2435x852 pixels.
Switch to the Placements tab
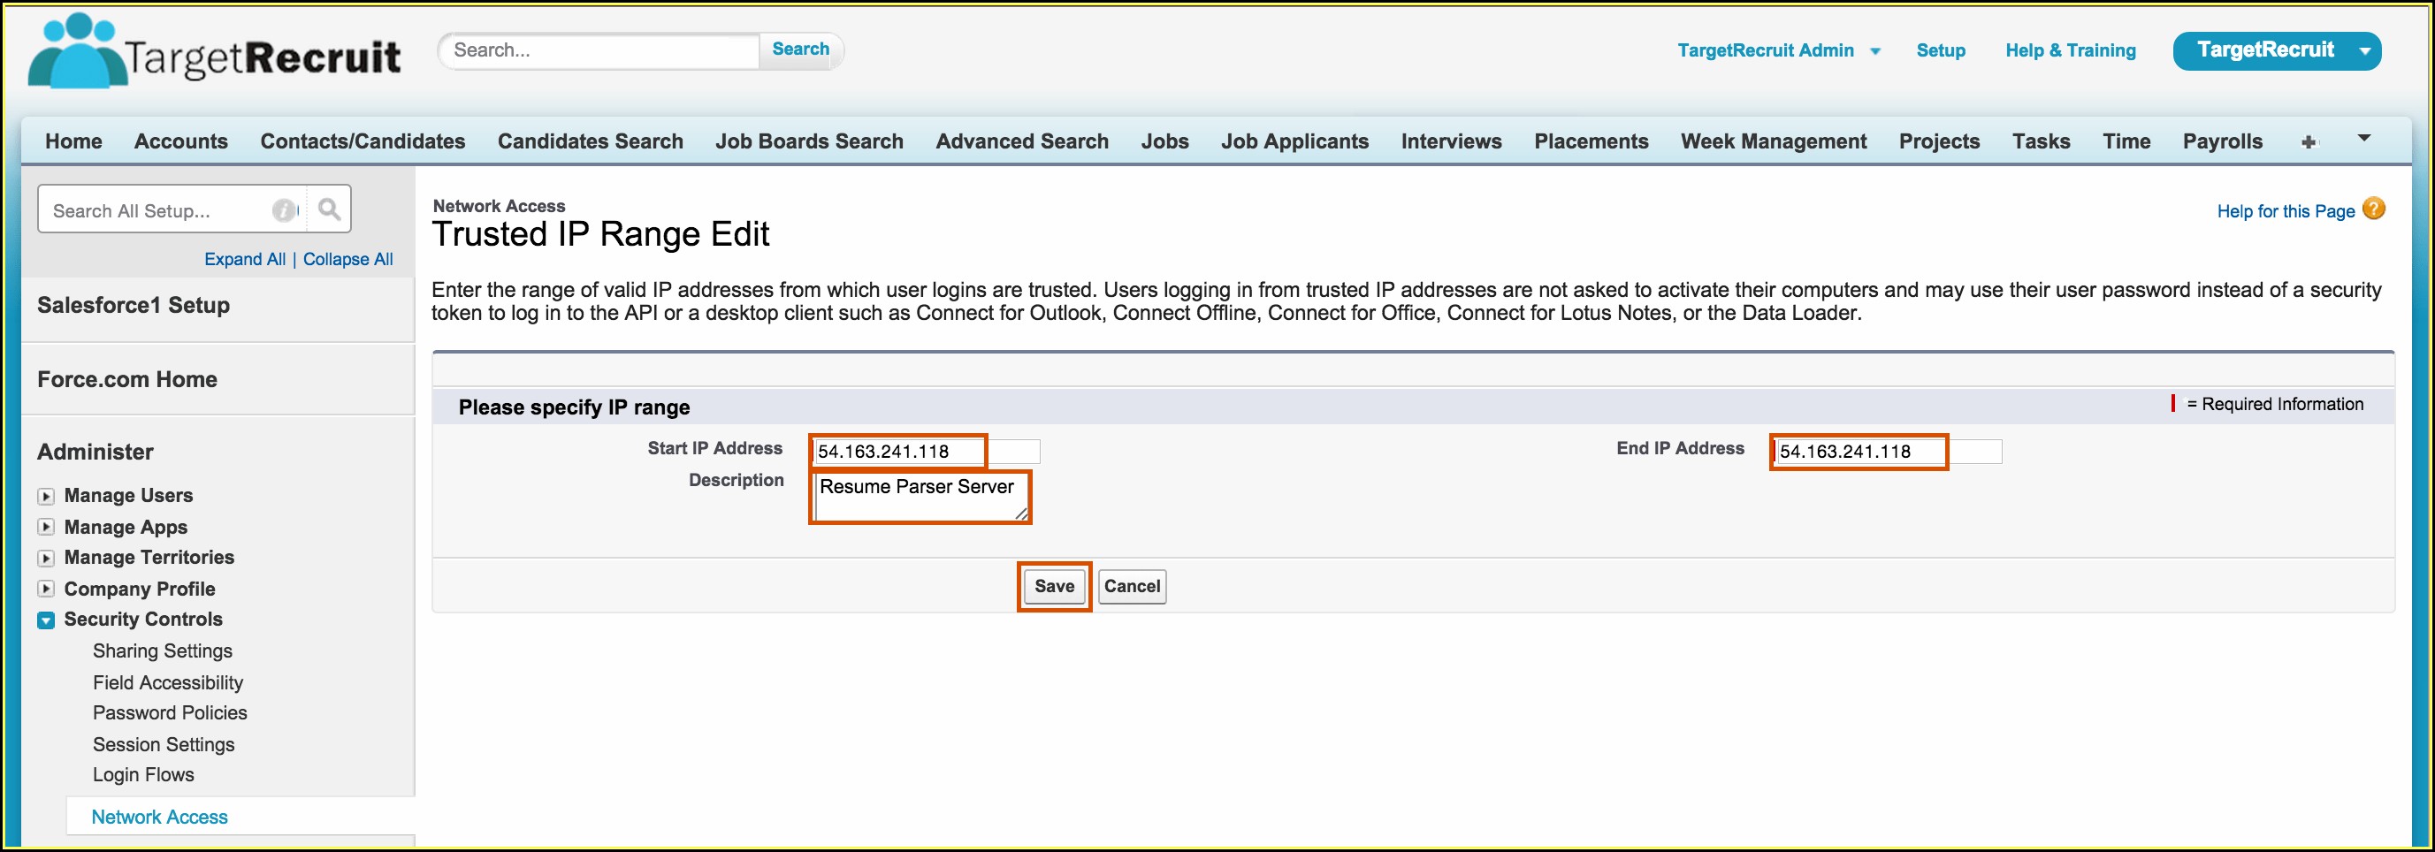click(1590, 141)
